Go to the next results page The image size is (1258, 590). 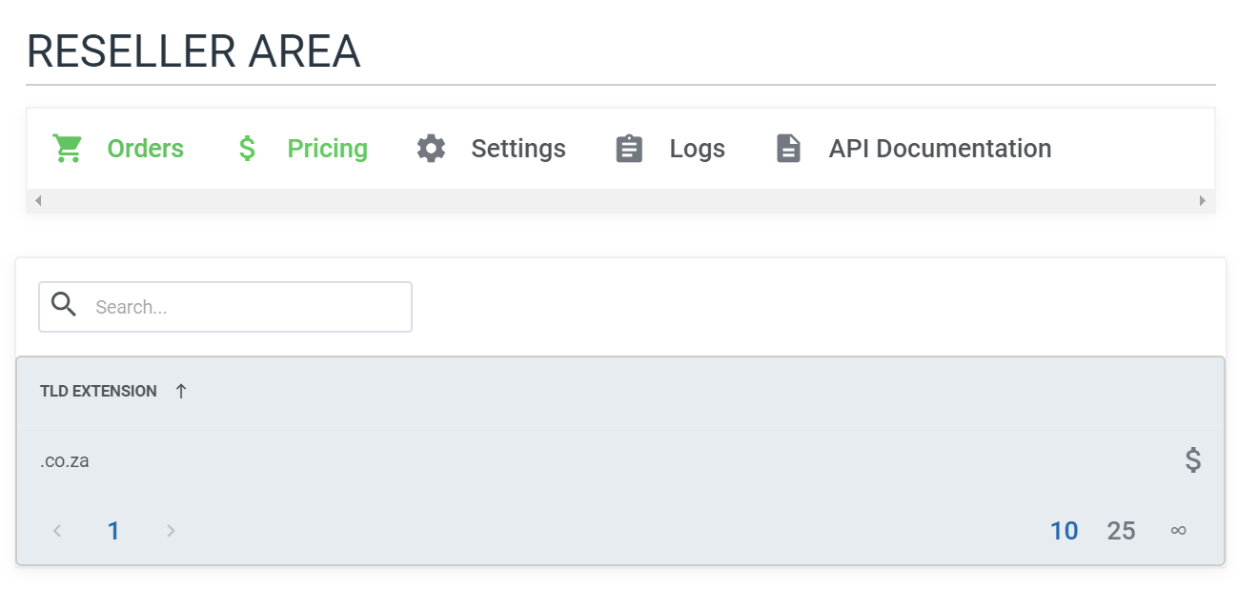(x=171, y=531)
